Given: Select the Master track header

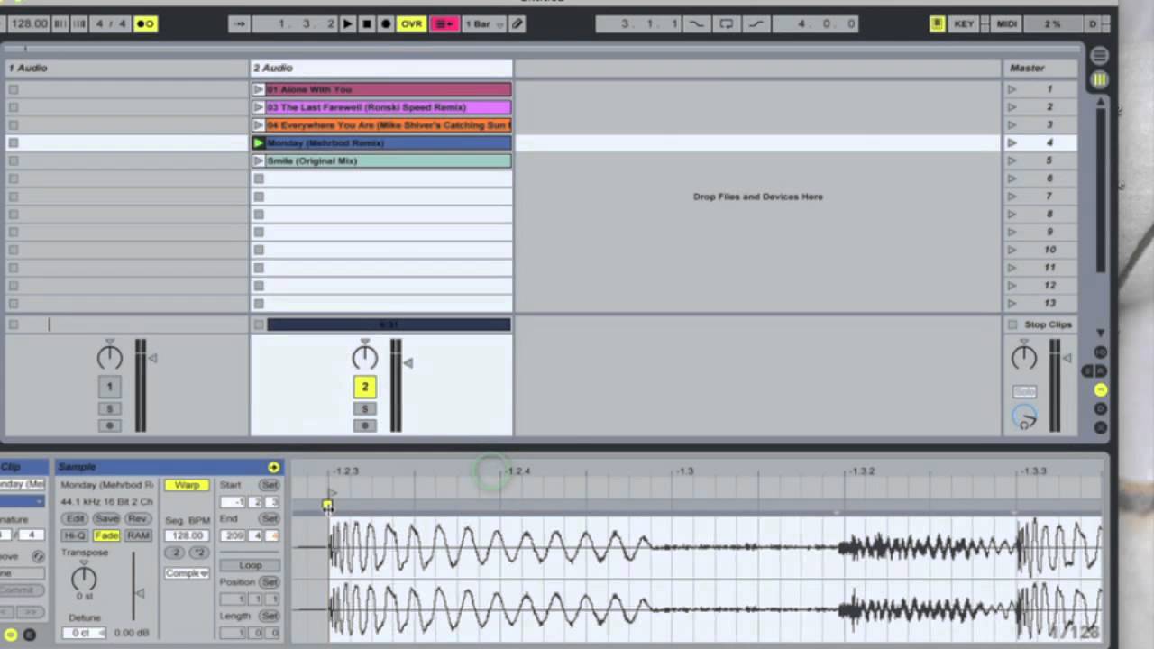Looking at the screenshot, I should (x=1040, y=68).
